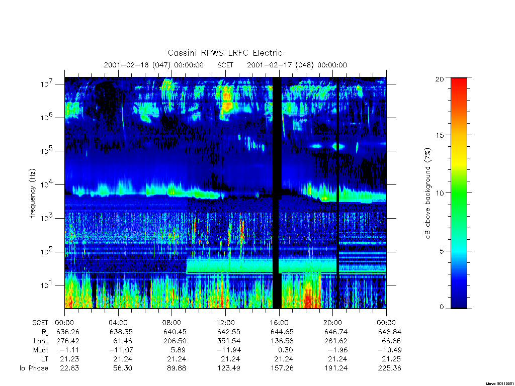Click the MLat value "-10.49"
This screenshot has width=515, height=386.
[x=390, y=350]
